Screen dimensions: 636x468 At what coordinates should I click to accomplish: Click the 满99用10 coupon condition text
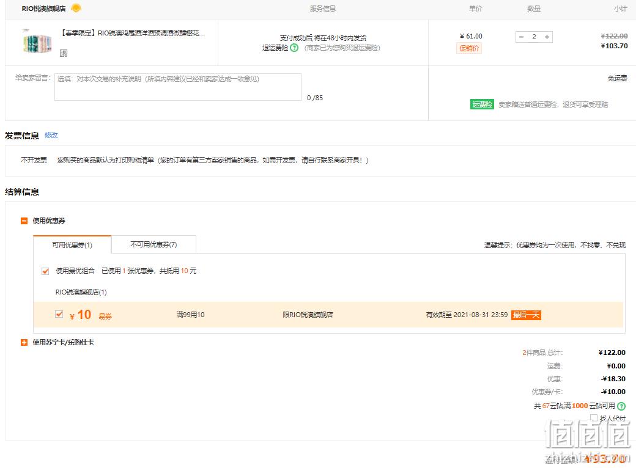coord(190,315)
